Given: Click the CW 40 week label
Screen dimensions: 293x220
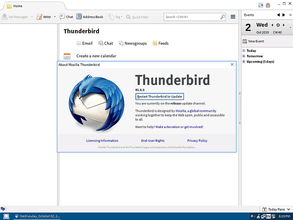Looking at the screenshot, I should 277,32.
